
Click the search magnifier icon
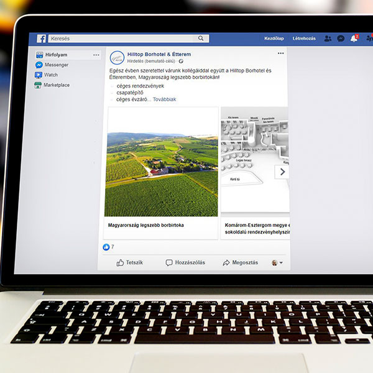coord(201,39)
